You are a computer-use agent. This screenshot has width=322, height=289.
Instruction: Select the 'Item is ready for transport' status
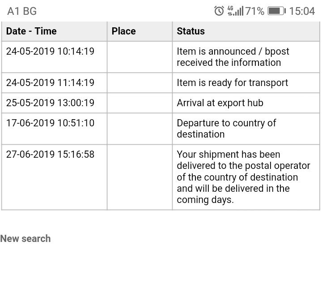232,83
